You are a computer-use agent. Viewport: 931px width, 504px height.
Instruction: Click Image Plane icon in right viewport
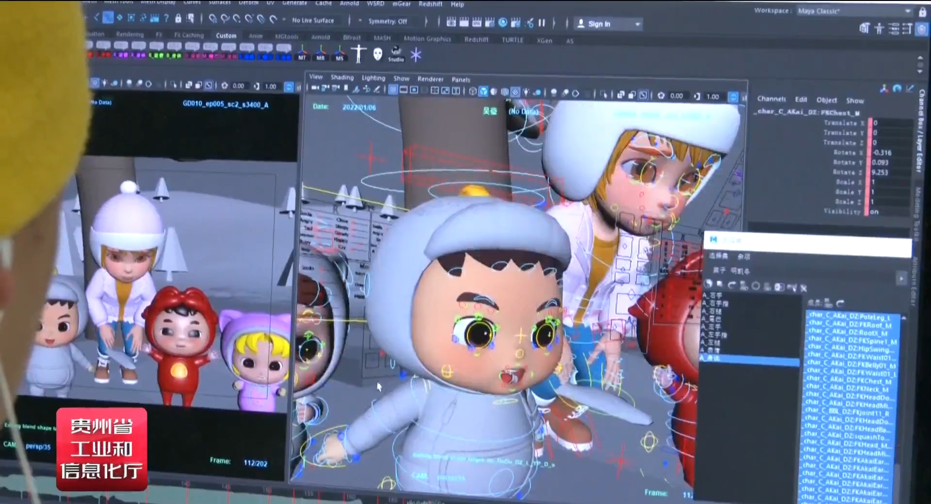click(356, 89)
